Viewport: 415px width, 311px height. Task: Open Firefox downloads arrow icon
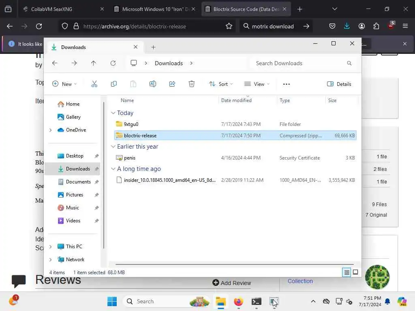point(347,26)
